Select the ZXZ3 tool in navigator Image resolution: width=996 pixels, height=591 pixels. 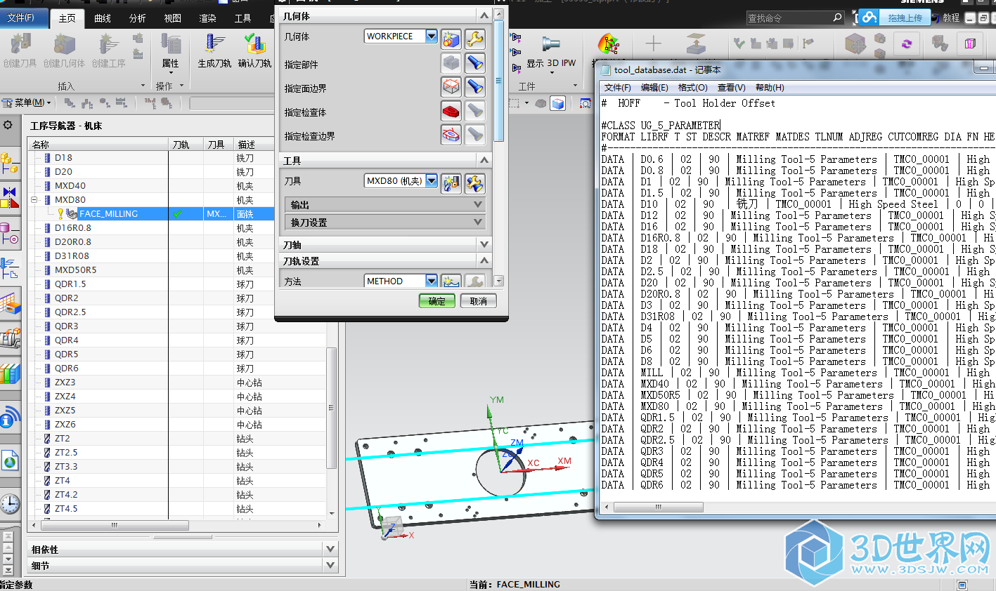(65, 383)
